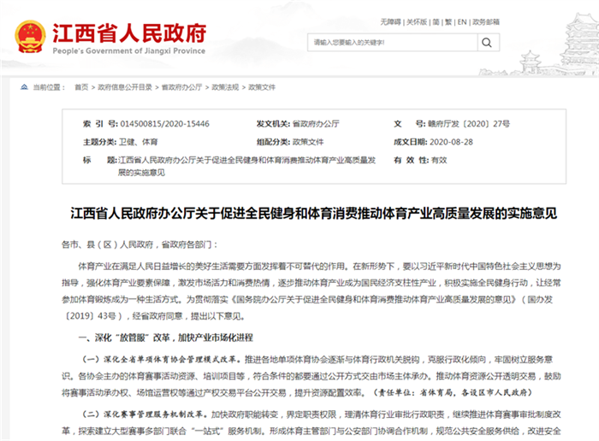Click the national emblem logo icon
The width and height of the screenshot is (599, 441).
tap(30, 38)
